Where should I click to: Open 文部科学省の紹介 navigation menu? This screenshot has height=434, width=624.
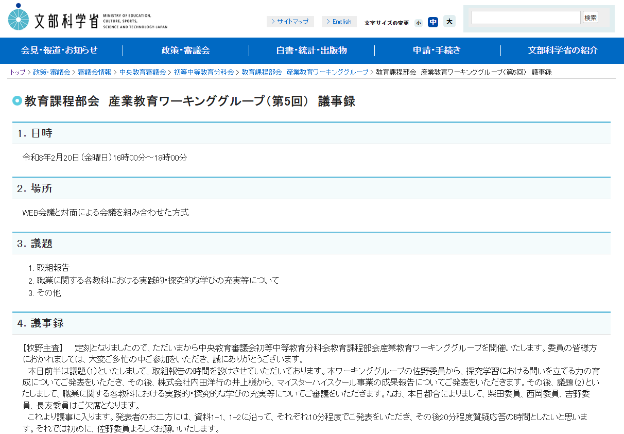click(563, 50)
